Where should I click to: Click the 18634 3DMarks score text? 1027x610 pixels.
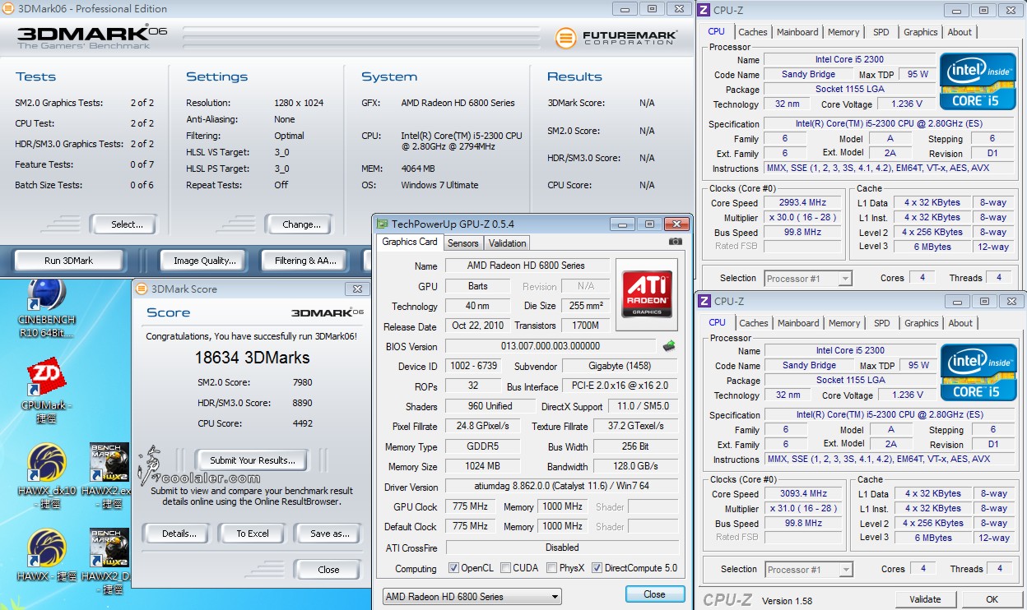(x=253, y=358)
